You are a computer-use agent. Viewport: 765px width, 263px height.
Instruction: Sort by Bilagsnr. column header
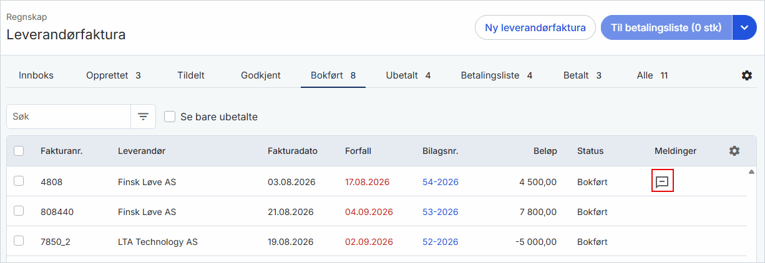click(441, 151)
